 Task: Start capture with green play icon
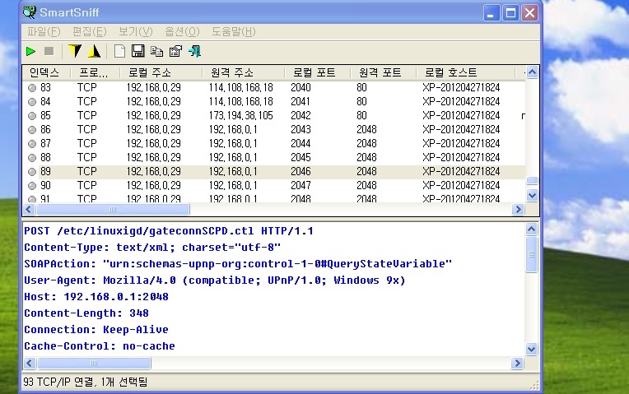tap(30, 51)
